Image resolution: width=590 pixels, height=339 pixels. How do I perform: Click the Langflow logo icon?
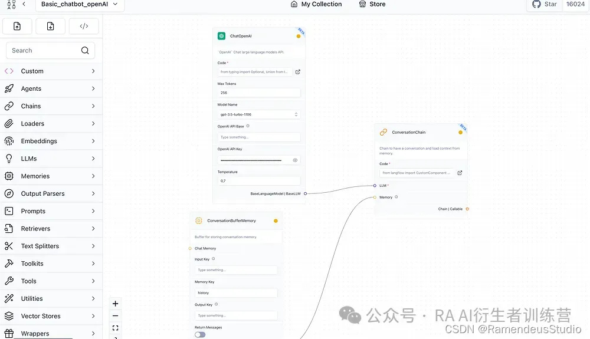[11, 4]
